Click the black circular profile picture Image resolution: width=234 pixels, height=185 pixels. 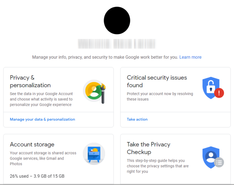117,20
